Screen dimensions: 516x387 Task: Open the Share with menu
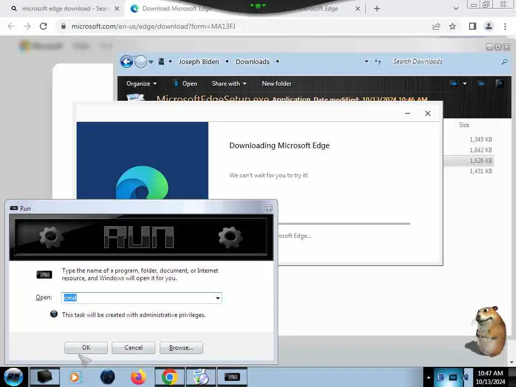coord(229,84)
